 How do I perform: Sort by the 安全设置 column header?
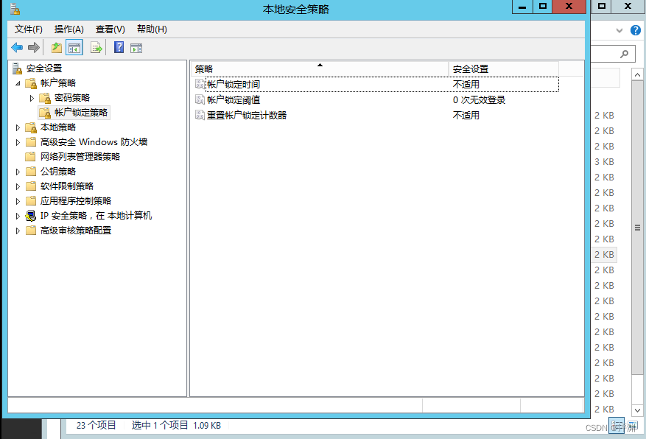pyautogui.click(x=503, y=69)
